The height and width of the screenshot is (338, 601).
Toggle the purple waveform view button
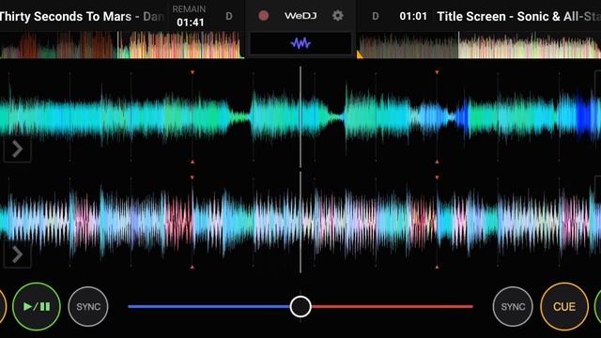coord(300,43)
